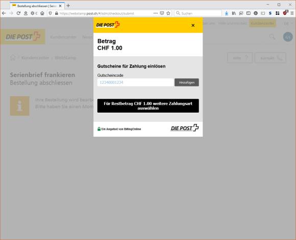This screenshot has width=296, height=240.
Task: Click the browser forward arrow
Action: click(11, 13)
